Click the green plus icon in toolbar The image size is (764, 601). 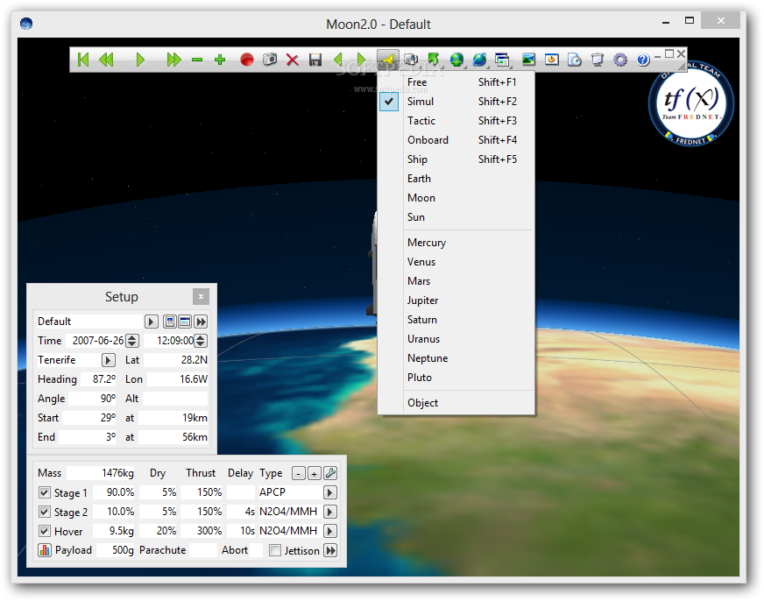[220, 60]
